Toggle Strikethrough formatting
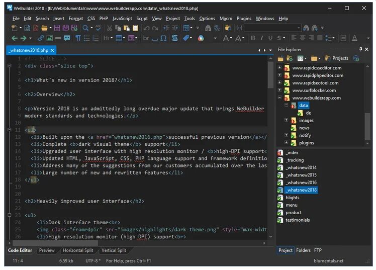376x270 pixels. (x=279, y=38)
